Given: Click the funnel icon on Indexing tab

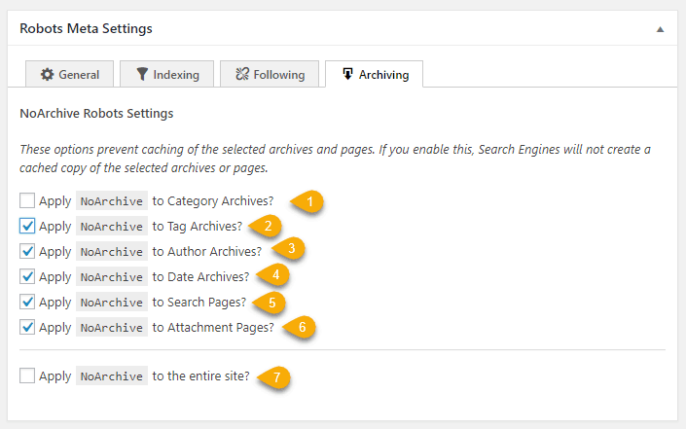Looking at the screenshot, I should point(142,74).
